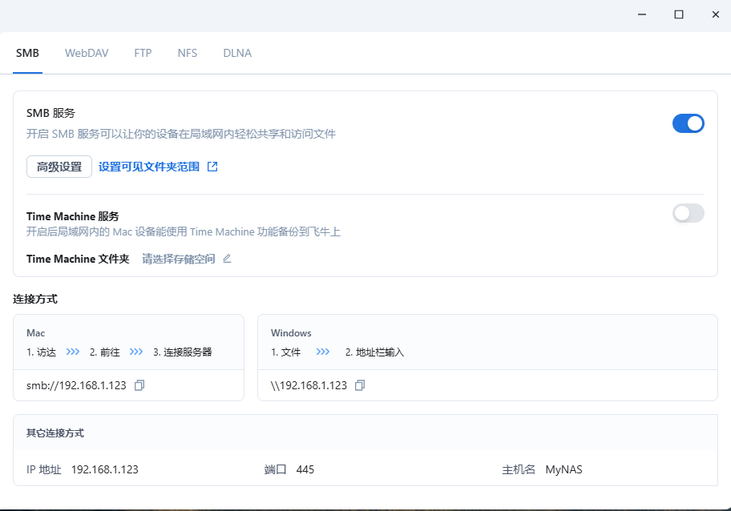731x511 pixels.
Task: Click the external link icon after 设置可见文件夹范围
Action: click(x=212, y=167)
